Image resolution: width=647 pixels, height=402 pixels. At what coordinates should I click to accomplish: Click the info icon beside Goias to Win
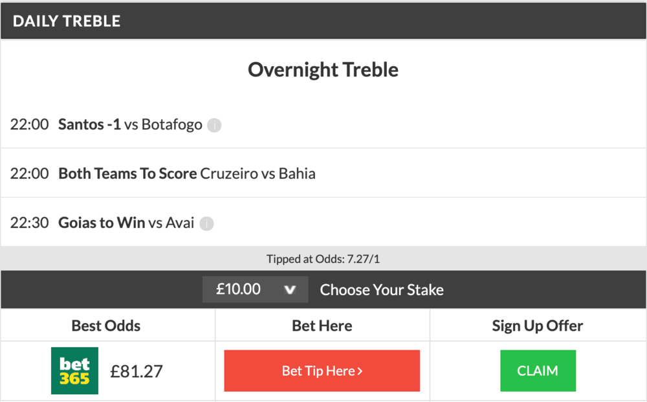(206, 223)
